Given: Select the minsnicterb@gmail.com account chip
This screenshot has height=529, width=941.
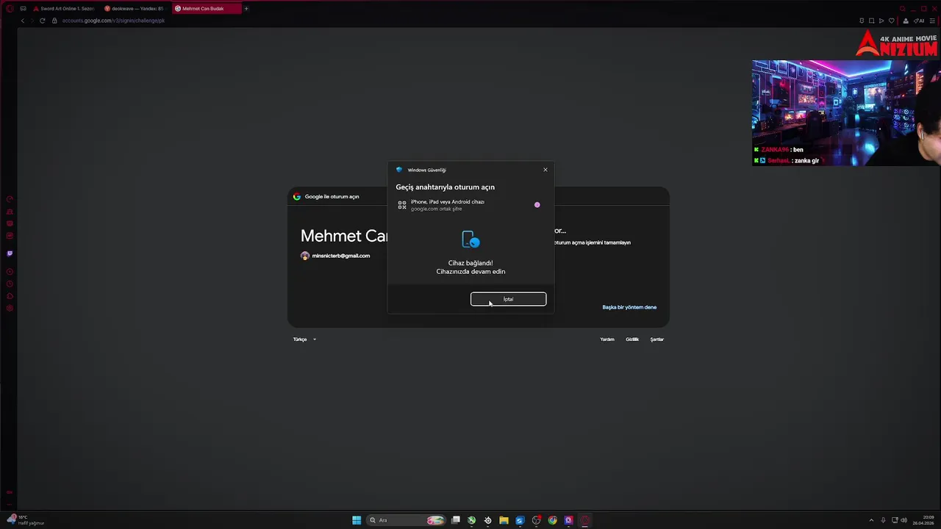Looking at the screenshot, I should [x=335, y=256].
